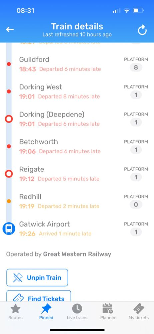Tap the red ring marker at Dorking (Deepdene)

(9, 119)
